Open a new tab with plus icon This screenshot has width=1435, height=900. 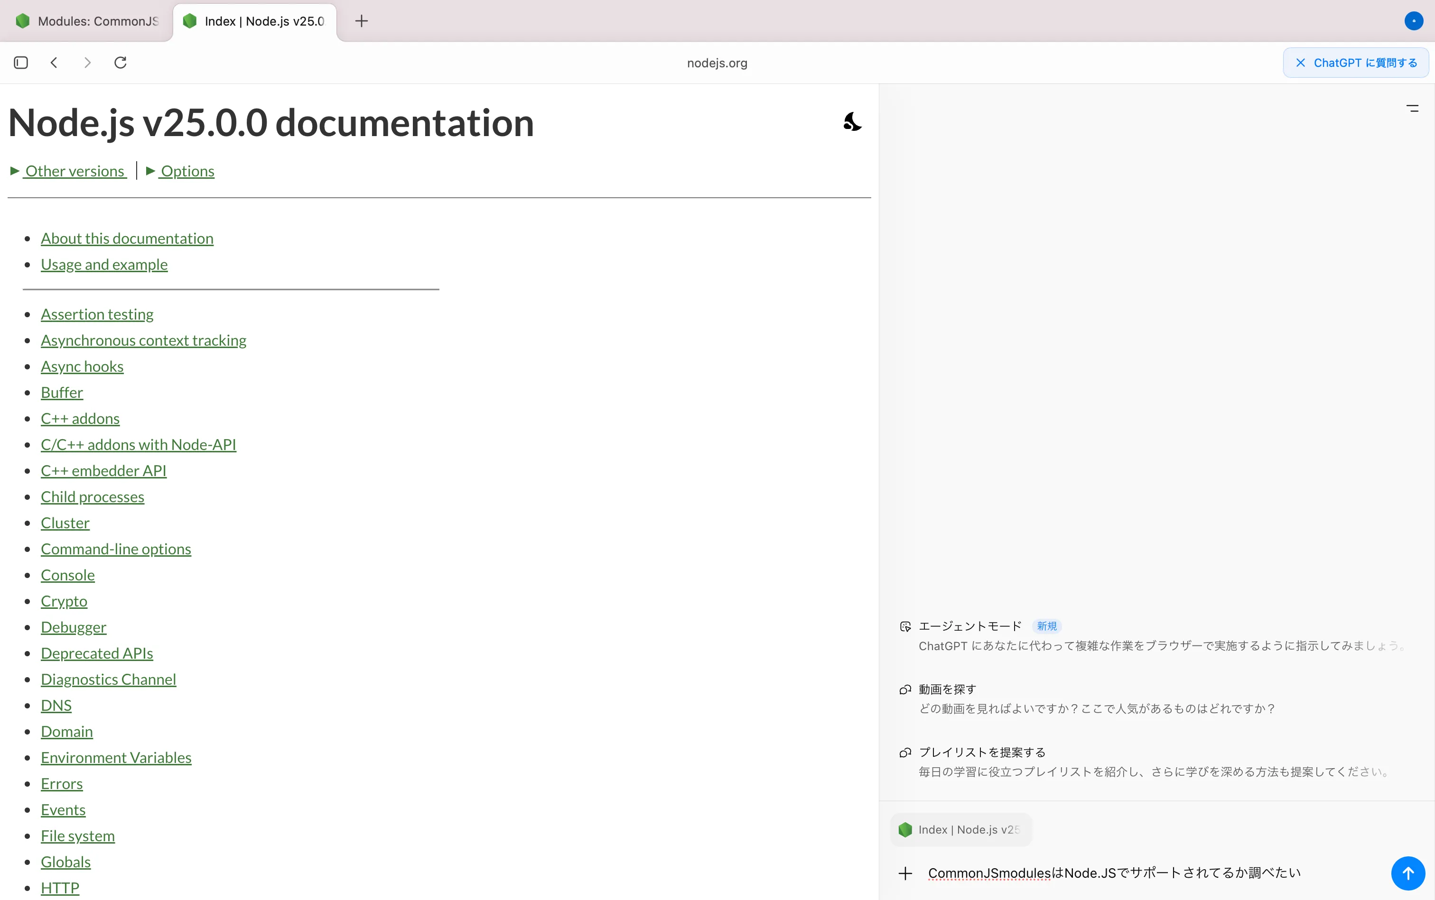pos(361,21)
